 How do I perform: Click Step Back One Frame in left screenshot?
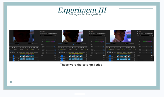pyautogui.click(x=22, y=48)
